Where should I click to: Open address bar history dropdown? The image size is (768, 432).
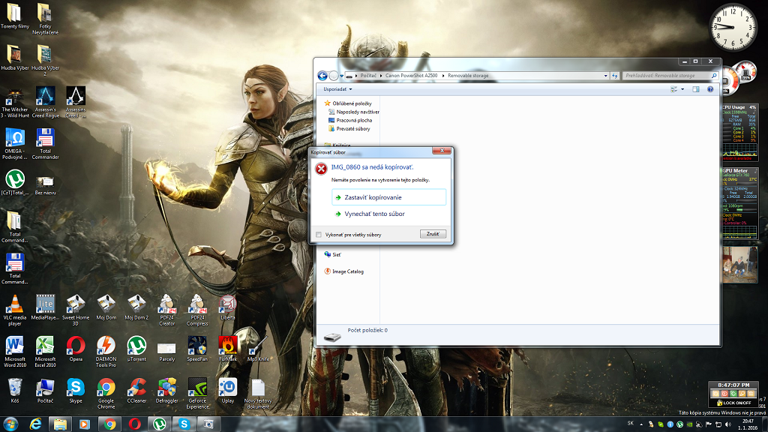tap(605, 76)
